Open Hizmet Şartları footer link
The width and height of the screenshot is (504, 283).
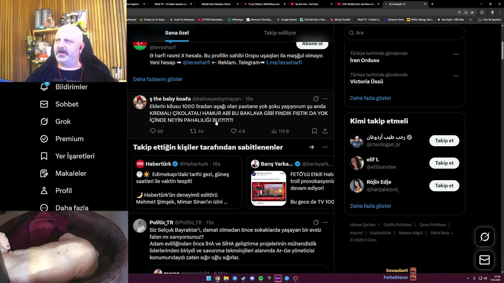click(x=363, y=225)
